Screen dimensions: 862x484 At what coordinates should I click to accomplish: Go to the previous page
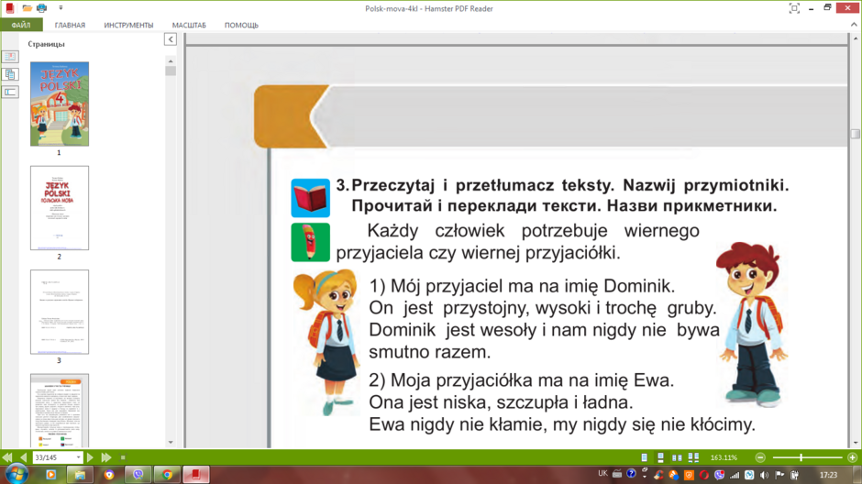pyautogui.click(x=24, y=457)
